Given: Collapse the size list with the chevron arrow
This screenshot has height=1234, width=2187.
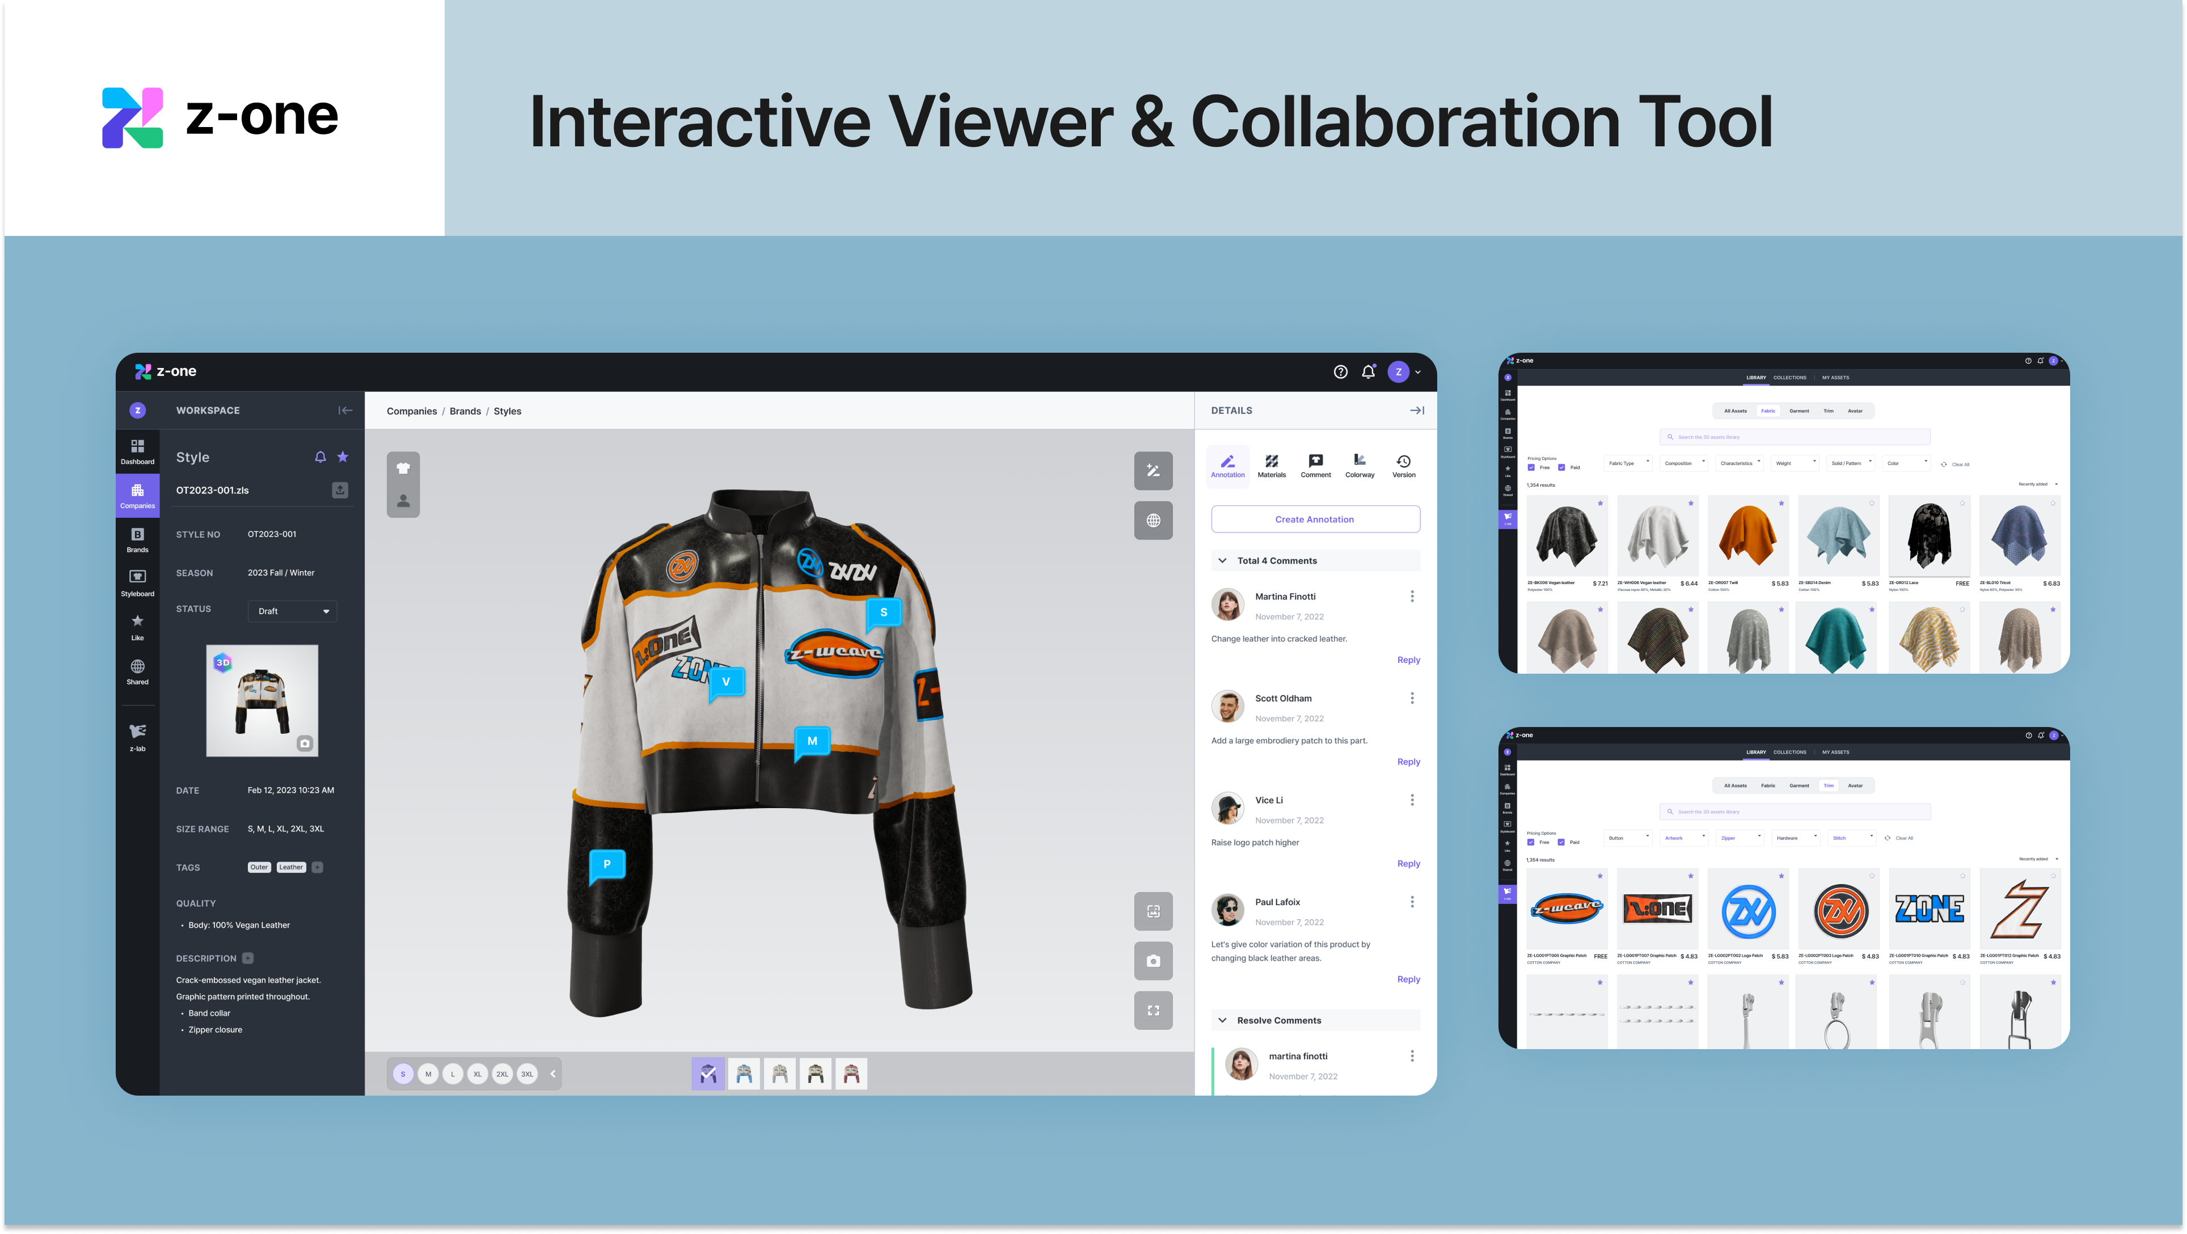Looking at the screenshot, I should 552,1074.
